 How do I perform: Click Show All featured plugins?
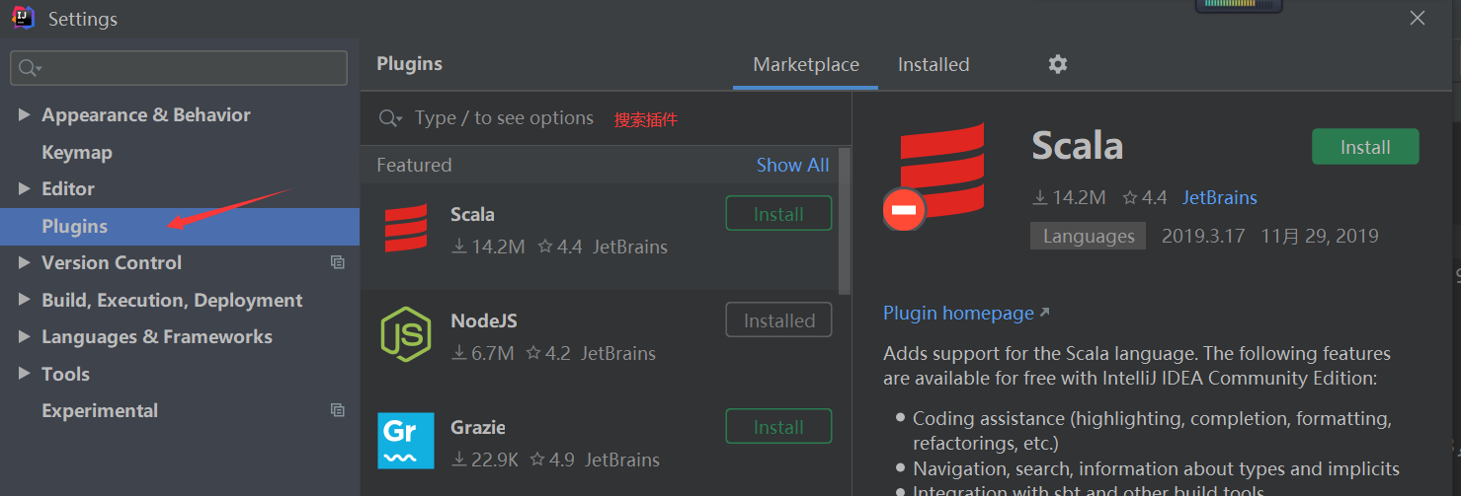[792, 166]
